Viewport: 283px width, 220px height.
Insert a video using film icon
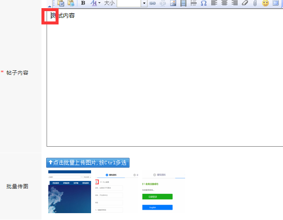(x=183, y=3)
